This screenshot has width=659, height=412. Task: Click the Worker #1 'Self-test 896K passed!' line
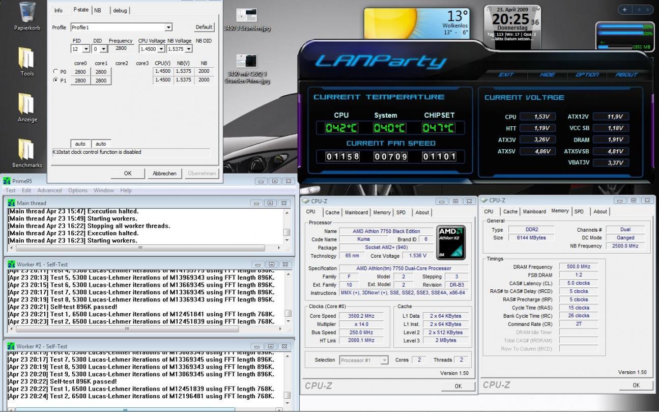[x=63, y=307]
